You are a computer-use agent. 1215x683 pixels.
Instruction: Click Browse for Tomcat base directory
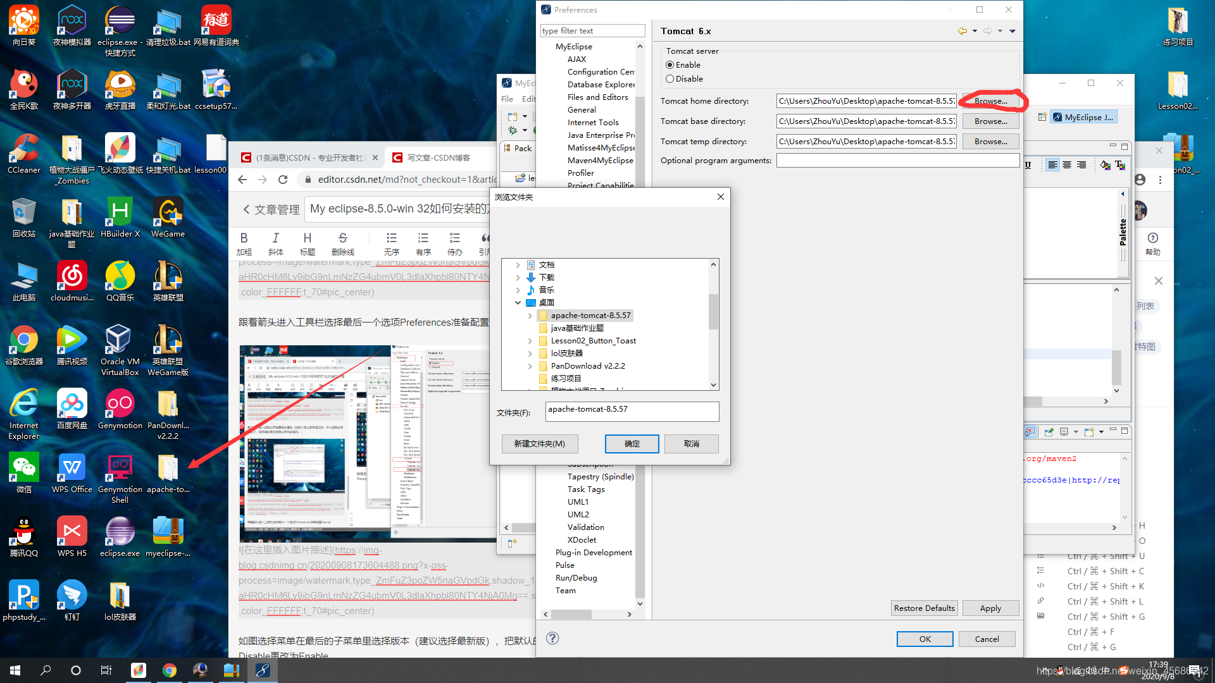click(x=990, y=121)
